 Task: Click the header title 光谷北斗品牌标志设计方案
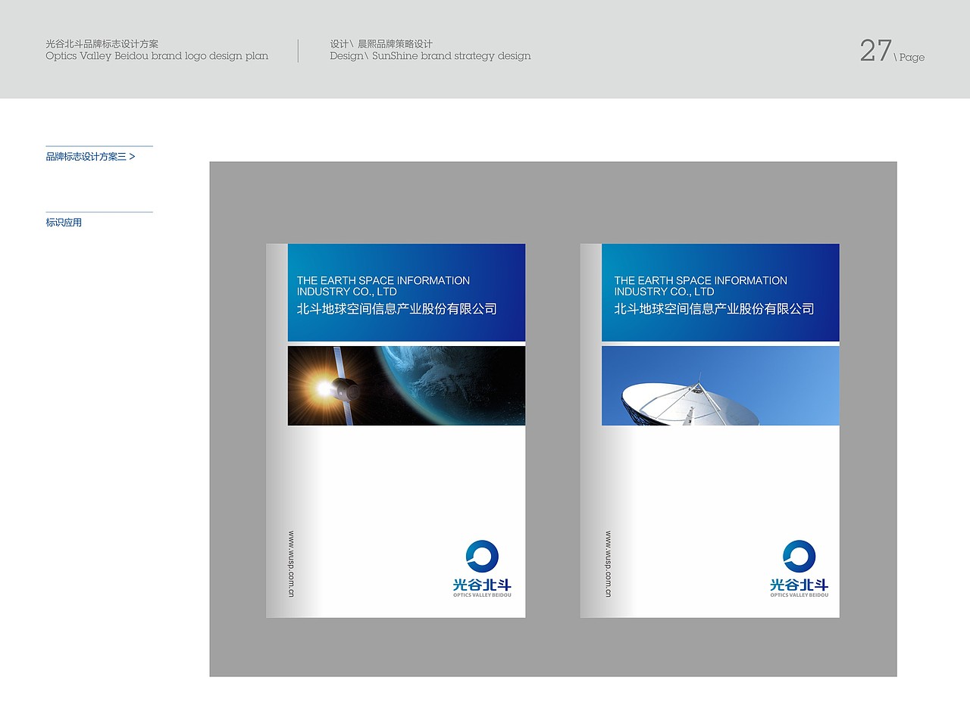click(x=102, y=44)
